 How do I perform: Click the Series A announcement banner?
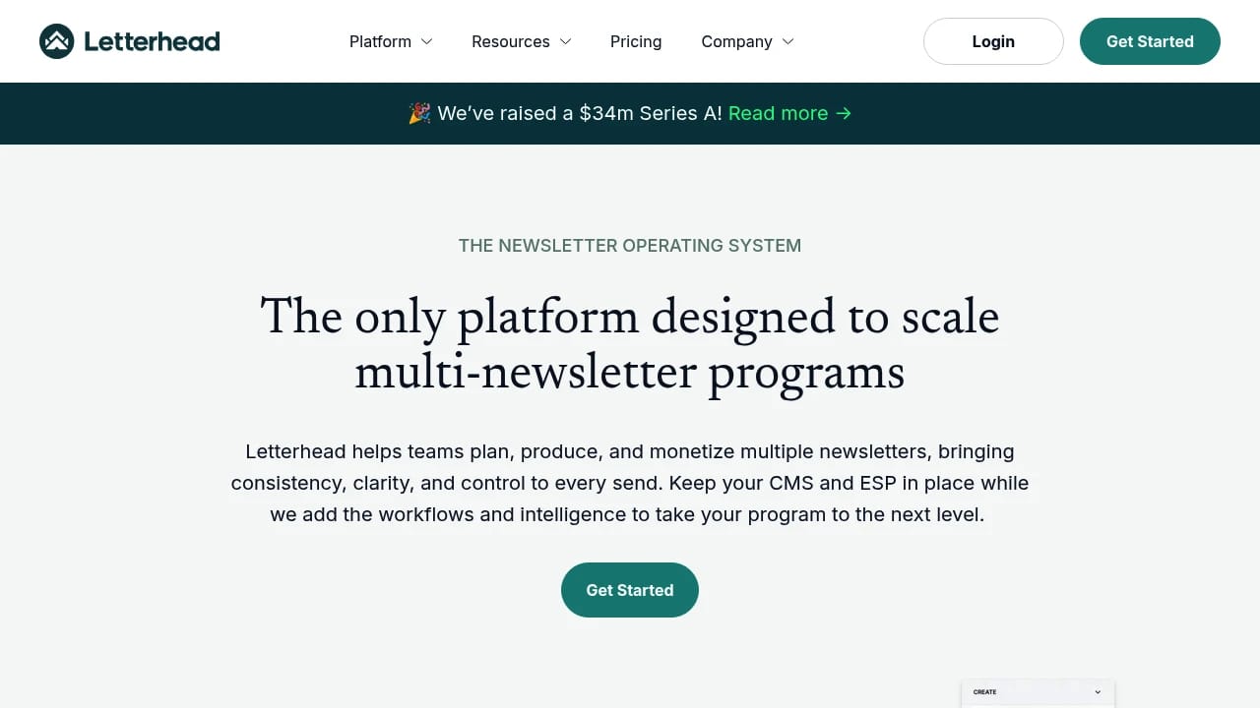[x=630, y=113]
